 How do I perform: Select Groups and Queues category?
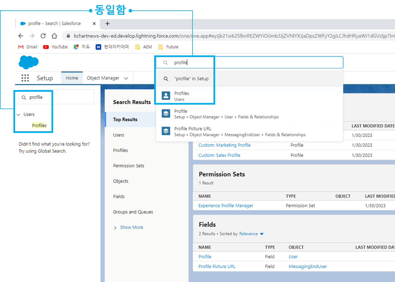coord(133,212)
